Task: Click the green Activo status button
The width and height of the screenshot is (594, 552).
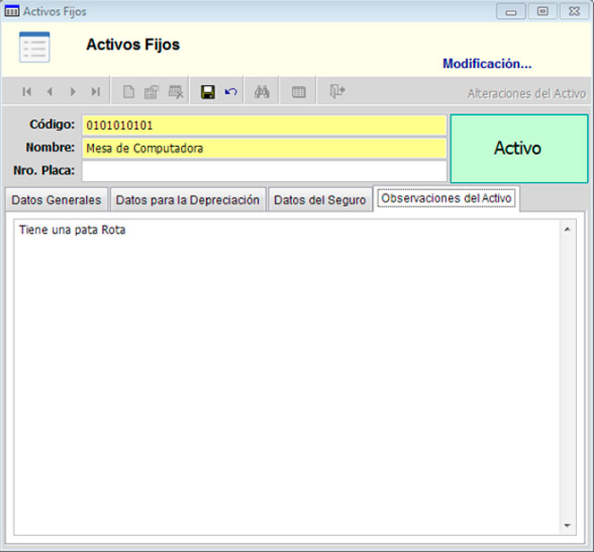Action: [518, 149]
